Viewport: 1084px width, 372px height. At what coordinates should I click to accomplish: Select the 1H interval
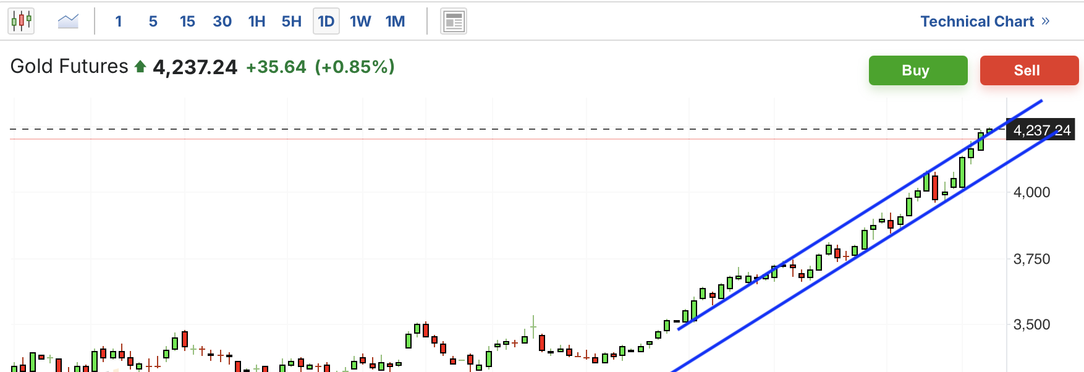tap(257, 22)
